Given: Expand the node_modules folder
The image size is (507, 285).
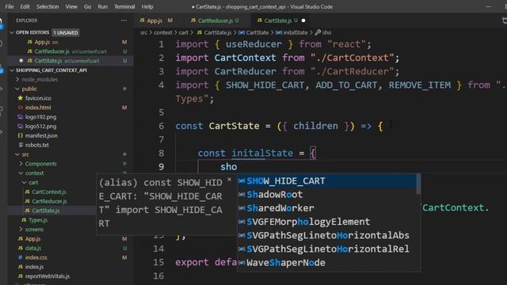Looking at the screenshot, I should point(40,79).
